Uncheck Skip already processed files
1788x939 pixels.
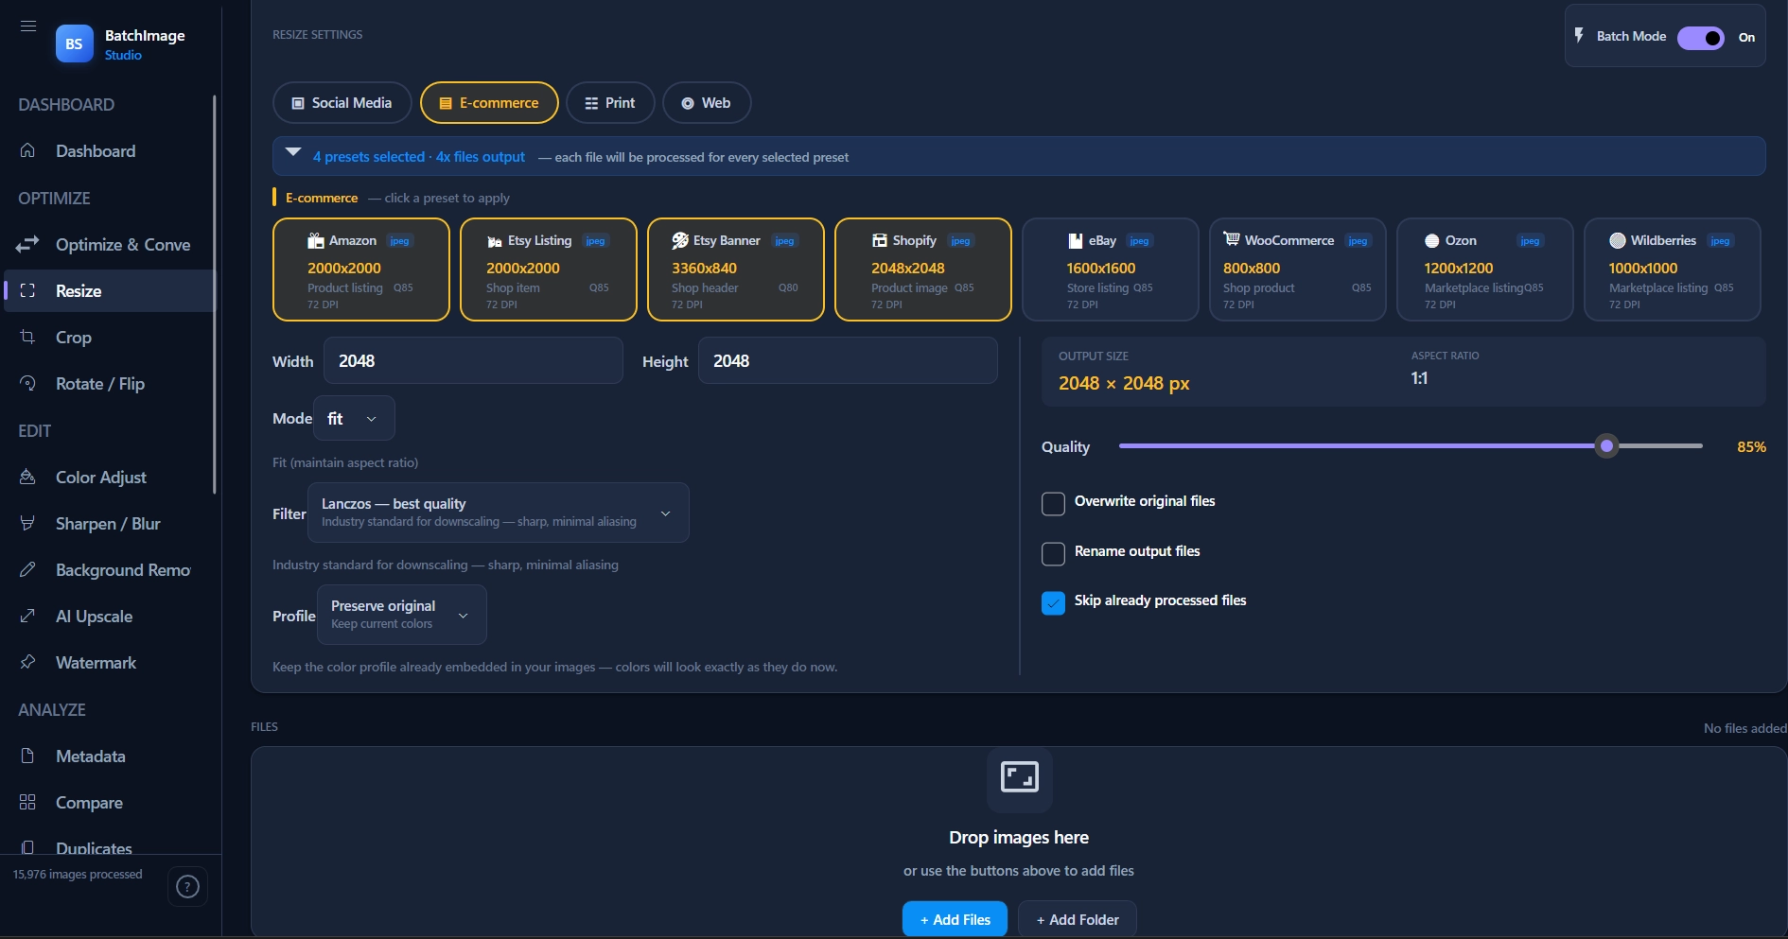tap(1053, 602)
